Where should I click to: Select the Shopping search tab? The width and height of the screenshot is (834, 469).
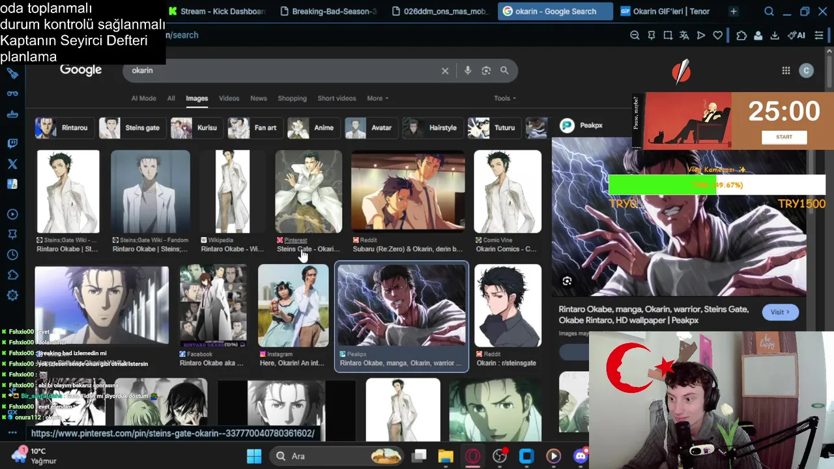(292, 98)
